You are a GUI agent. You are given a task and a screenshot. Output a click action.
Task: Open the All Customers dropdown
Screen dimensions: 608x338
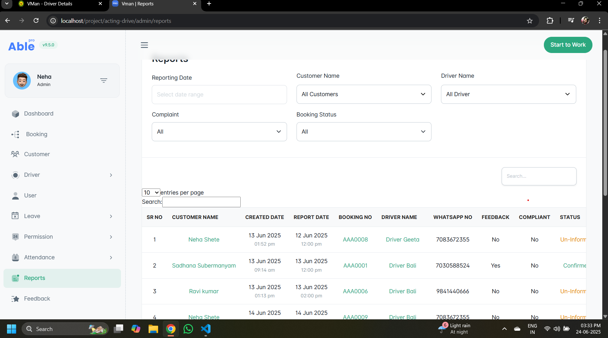(364, 94)
